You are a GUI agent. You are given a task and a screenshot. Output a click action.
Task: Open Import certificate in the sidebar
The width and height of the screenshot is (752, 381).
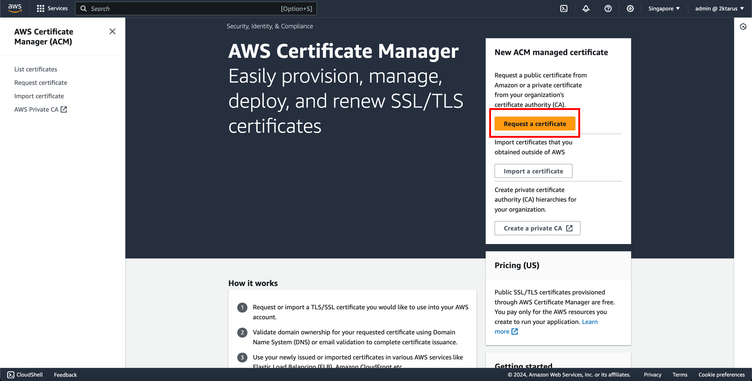[x=39, y=96]
